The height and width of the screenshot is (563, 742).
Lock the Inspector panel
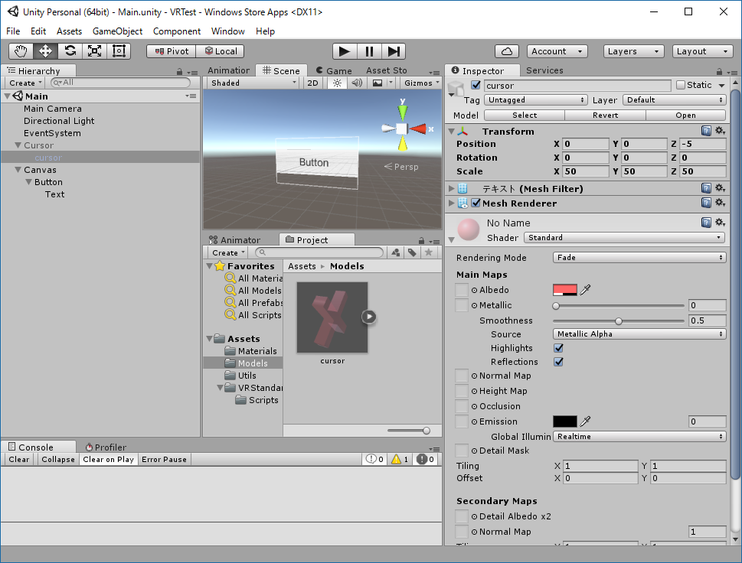(719, 72)
